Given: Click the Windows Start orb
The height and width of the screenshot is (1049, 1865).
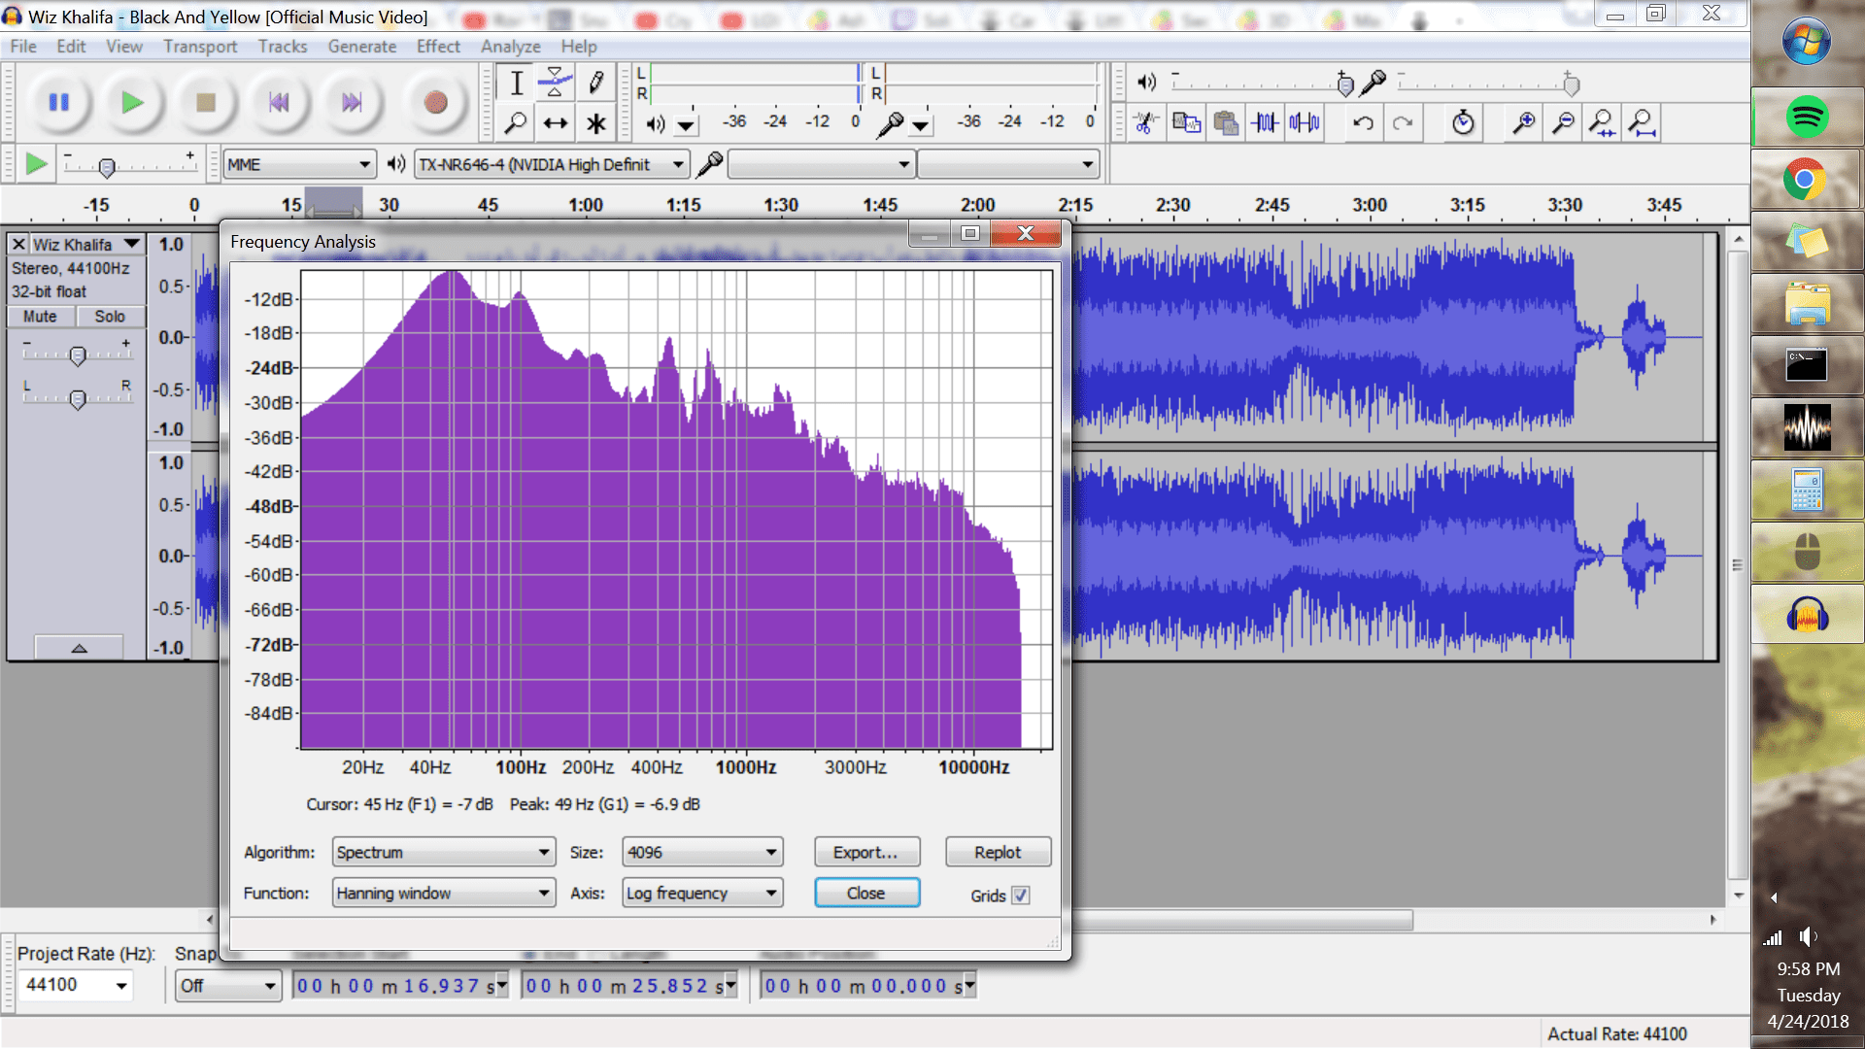Looking at the screenshot, I should click(1807, 42).
